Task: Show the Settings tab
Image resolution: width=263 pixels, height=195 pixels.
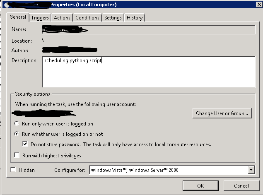Action: 113,18
